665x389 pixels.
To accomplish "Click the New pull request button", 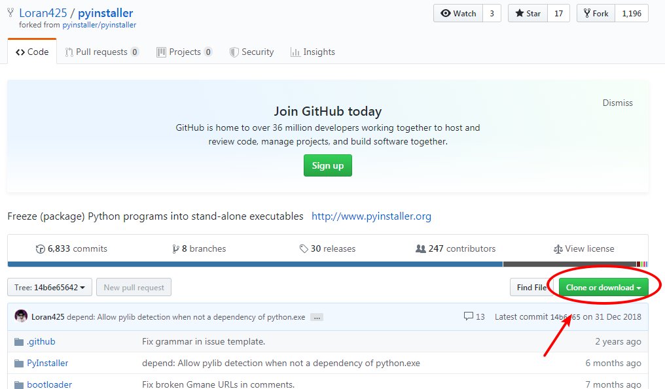I will [134, 287].
